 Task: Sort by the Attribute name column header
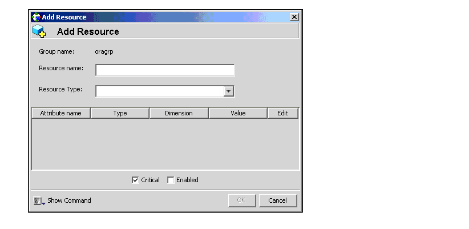(61, 113)
